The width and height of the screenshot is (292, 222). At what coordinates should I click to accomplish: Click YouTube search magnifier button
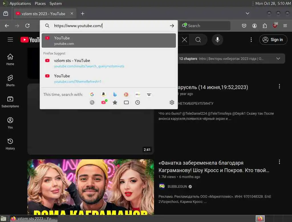point(198,40)
